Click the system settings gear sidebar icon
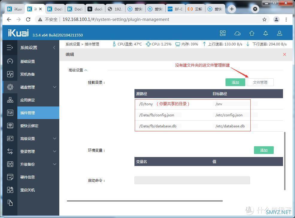This screenshot has width=295, height=218. pos(10,87)
